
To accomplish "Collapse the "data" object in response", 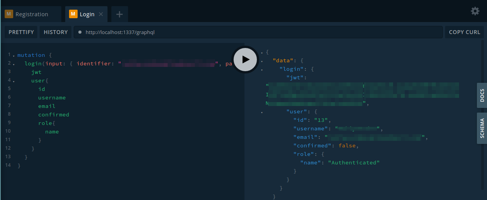I will point(262,61).
